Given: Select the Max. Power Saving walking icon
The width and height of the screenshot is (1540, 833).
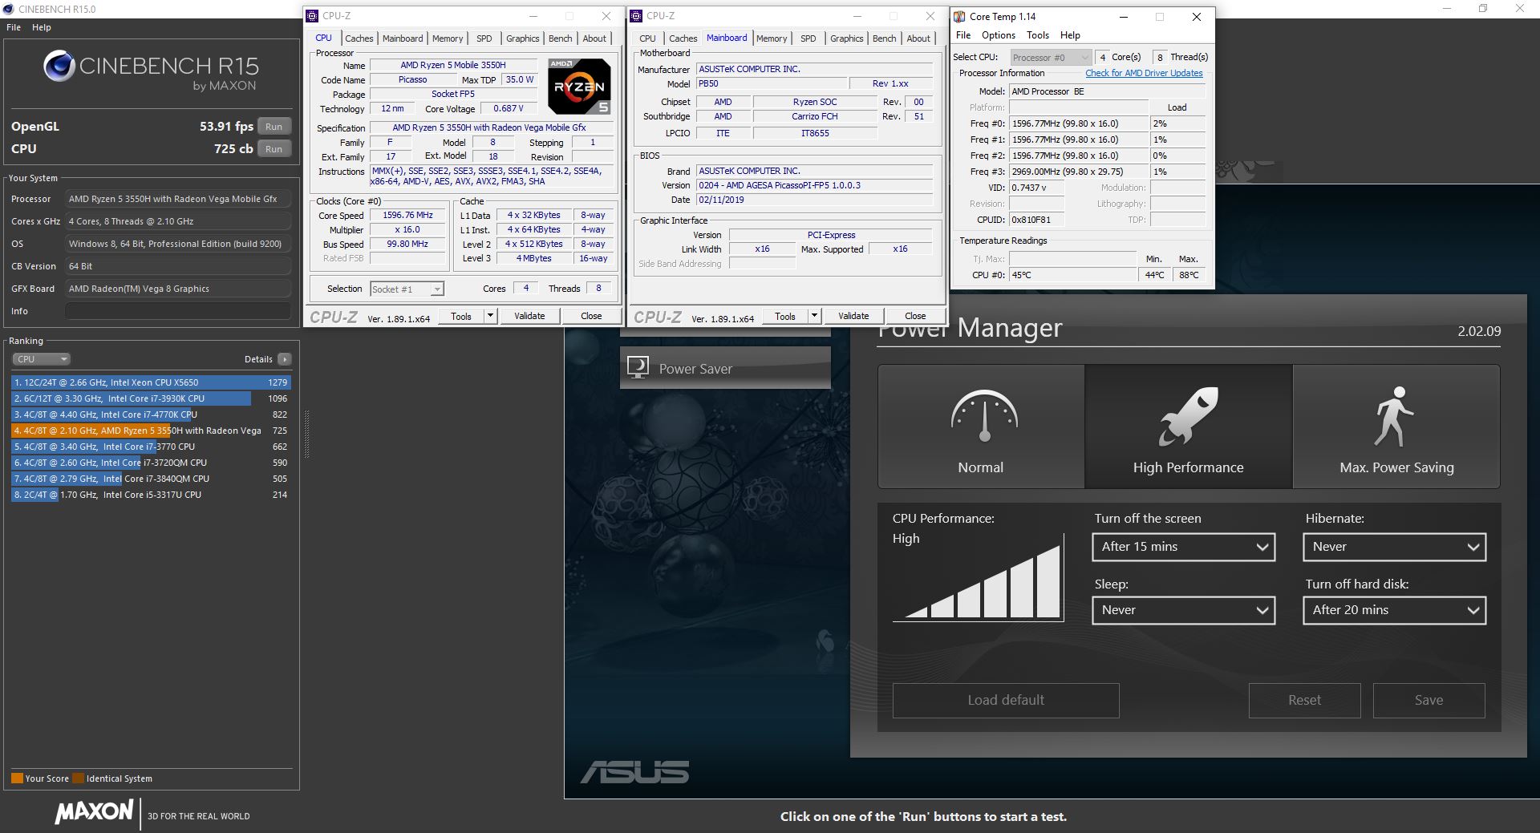Looking at the screenshot, I should point(1395,416).
